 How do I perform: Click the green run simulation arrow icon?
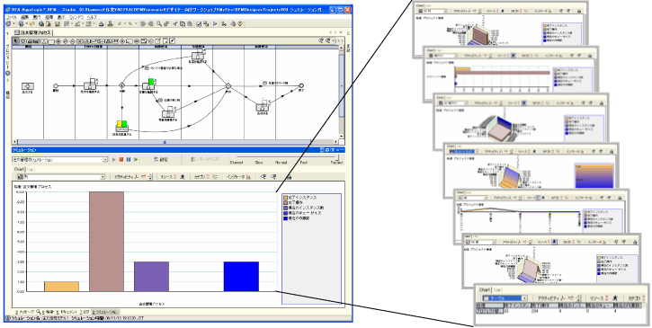(135, 160)
